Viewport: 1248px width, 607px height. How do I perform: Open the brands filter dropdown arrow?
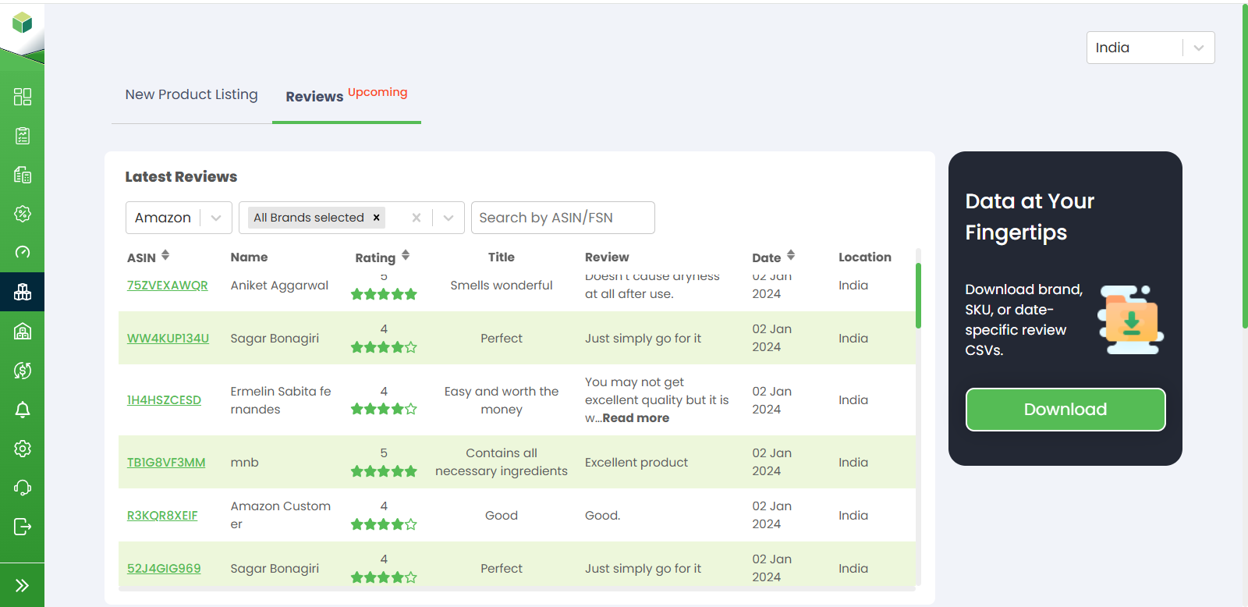[448, 218]
